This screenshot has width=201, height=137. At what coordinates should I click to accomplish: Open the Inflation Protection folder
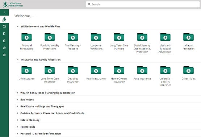(188, 37)
